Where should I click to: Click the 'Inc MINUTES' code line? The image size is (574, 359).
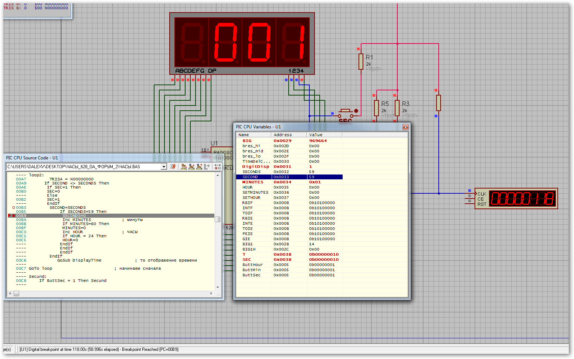click(77, 220)
